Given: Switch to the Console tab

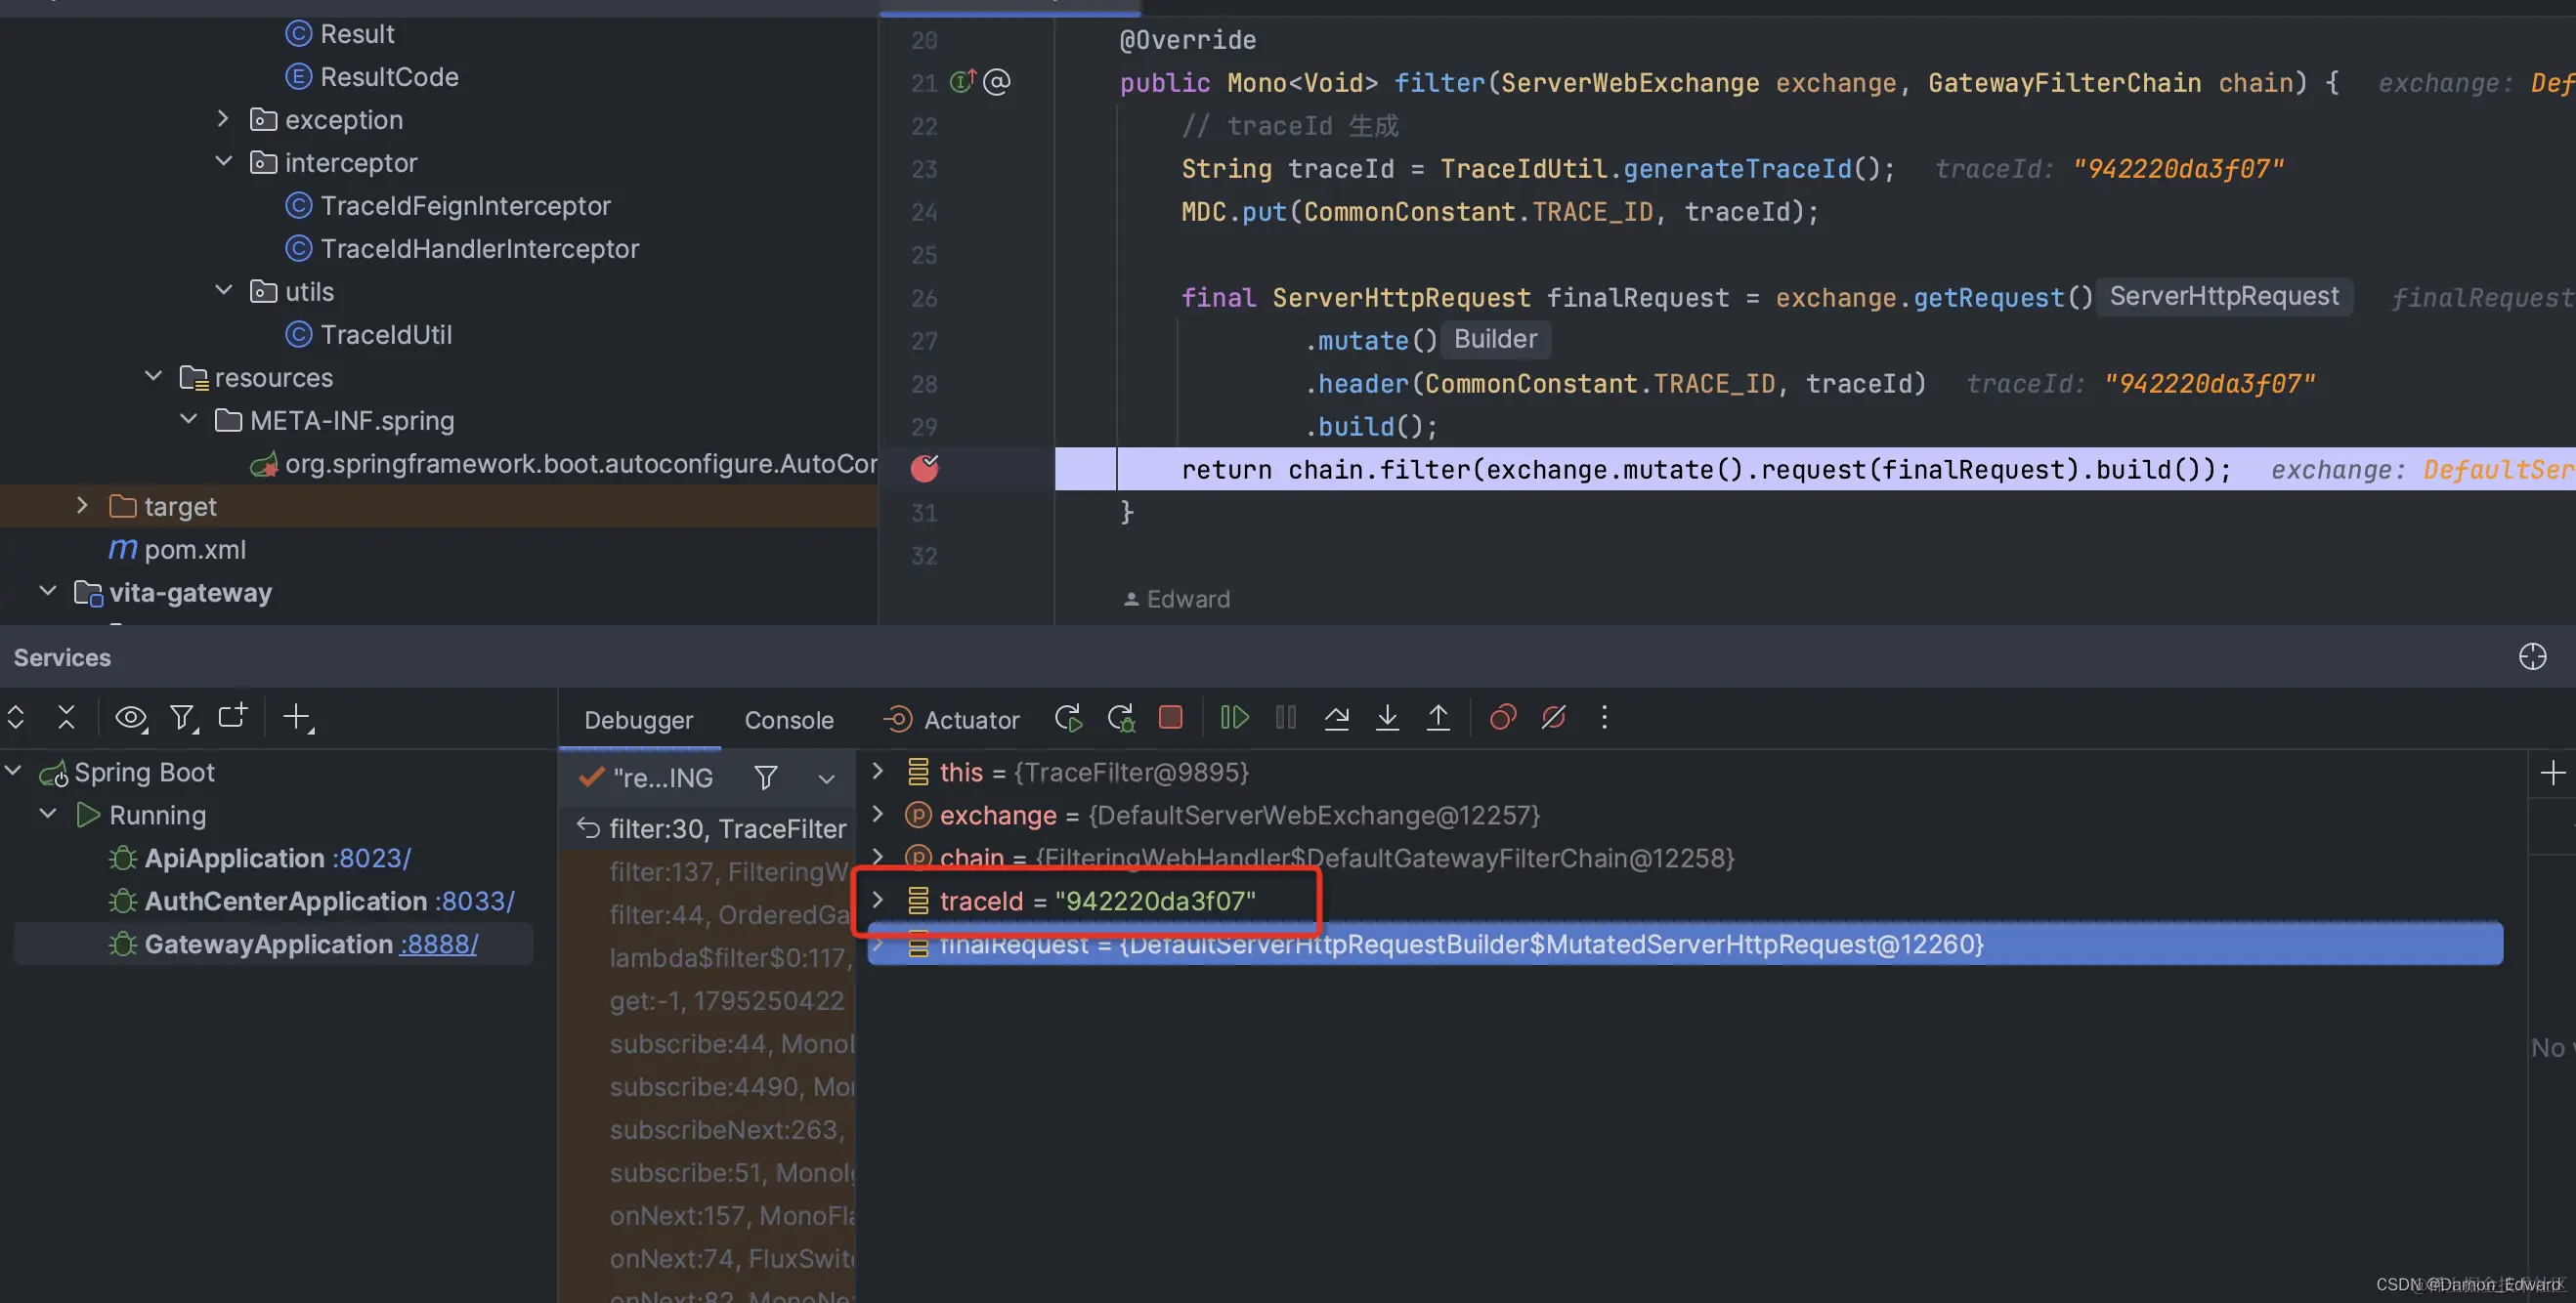Looking at the screenshot, I should coord(788,720).
